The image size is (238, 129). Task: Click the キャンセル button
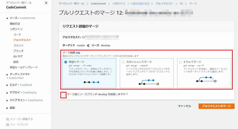point(184,106)
